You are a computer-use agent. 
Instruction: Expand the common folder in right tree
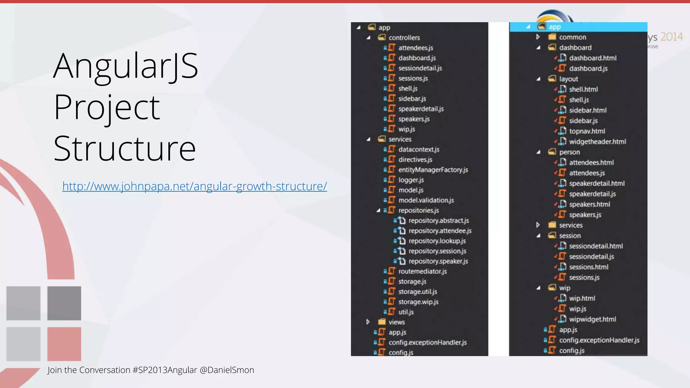538,37
